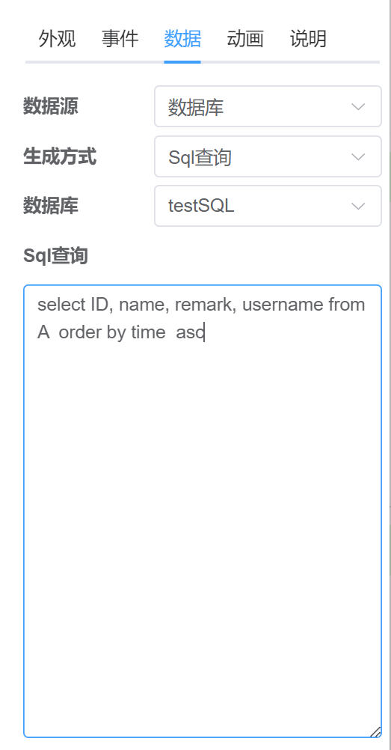
Task: Go to the 动画 tab
Action: coord(245,39)
